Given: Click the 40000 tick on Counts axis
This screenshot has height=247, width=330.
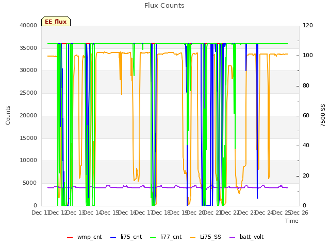Looking at the screenshot, I should 28,25.
